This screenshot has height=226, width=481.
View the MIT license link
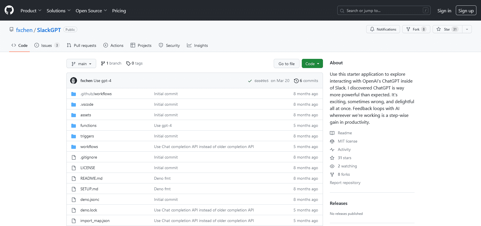click(x=344, y=141)
